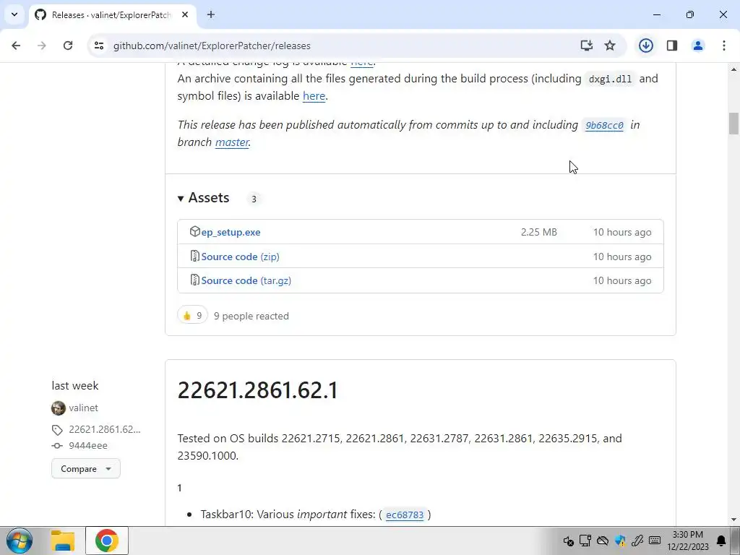
Task: Click the pen tray icon
Action: point(637,541)
